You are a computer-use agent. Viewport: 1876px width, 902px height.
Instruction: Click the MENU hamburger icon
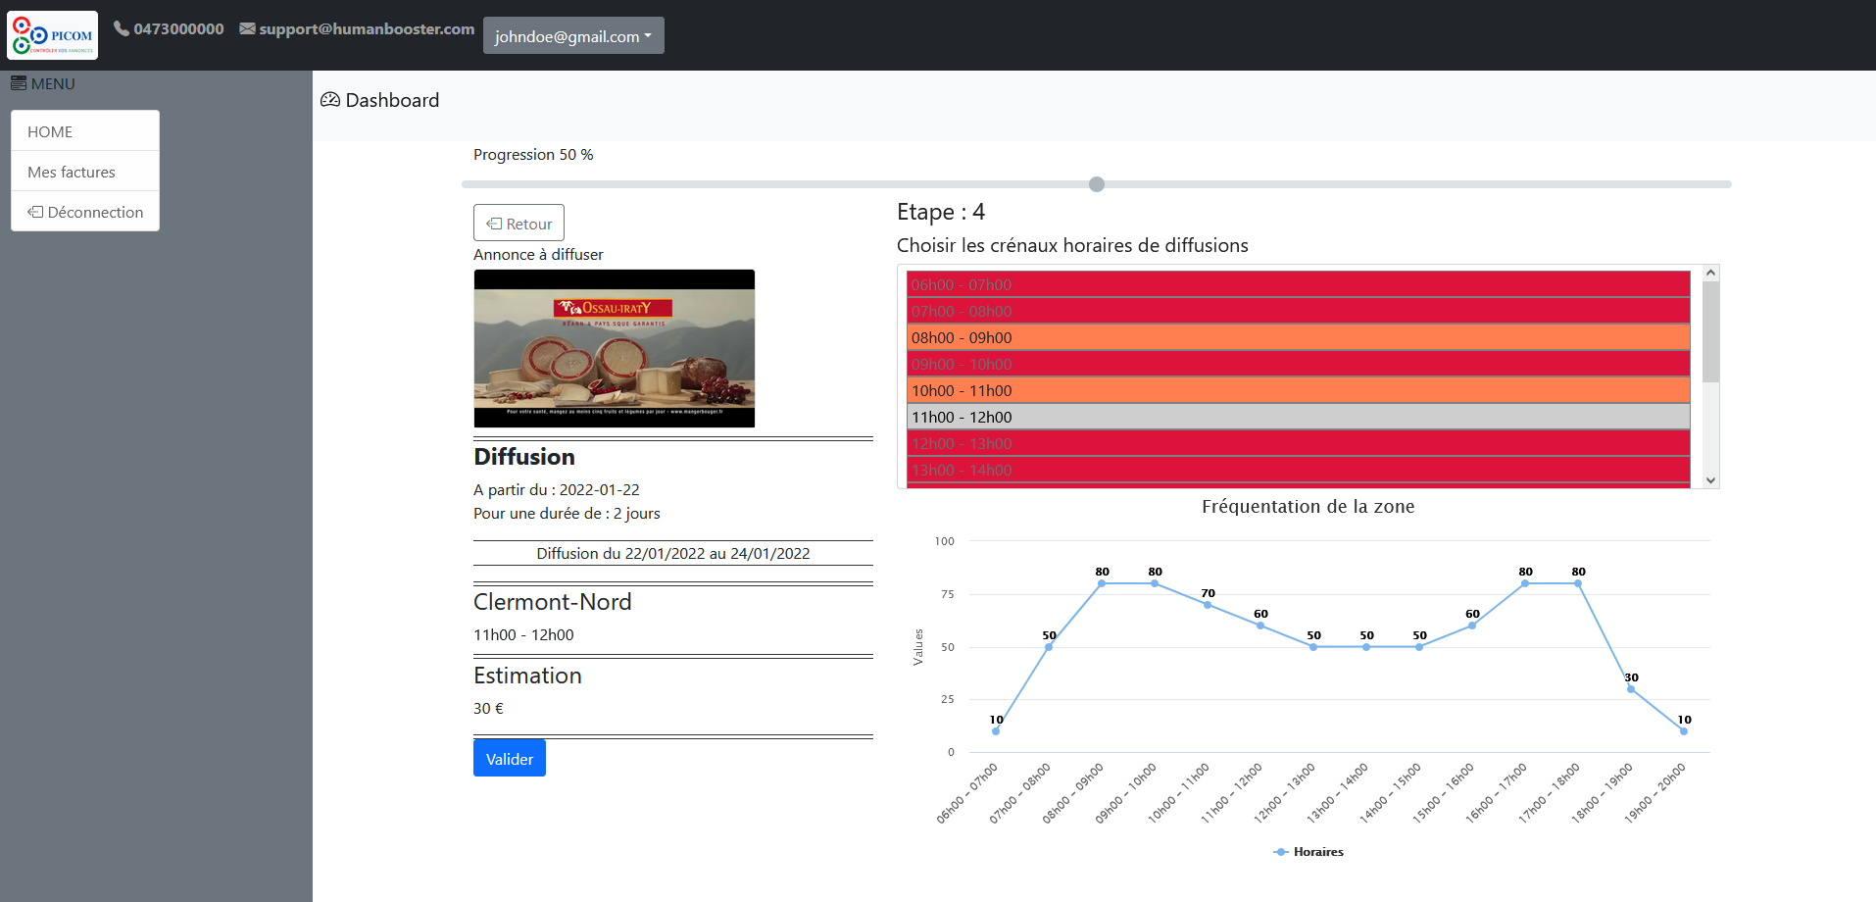point(19,83)
